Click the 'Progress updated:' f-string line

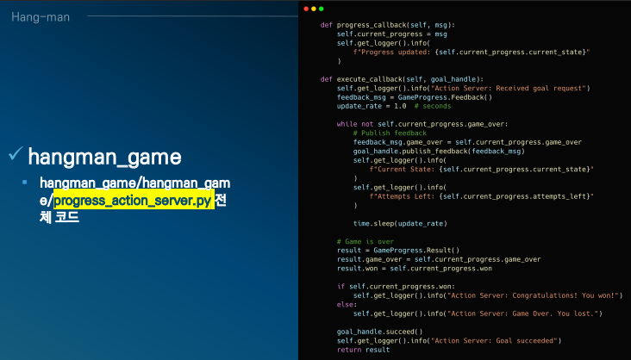[x=472, y=52]
